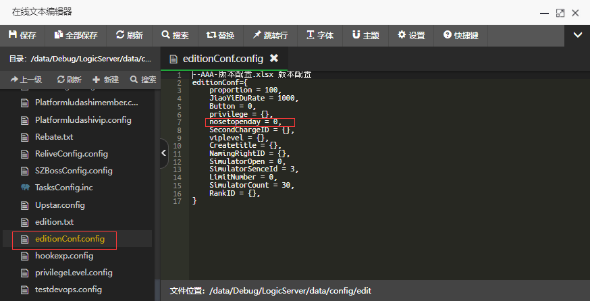Open Rebate.txt from the file list
The image size is (590, 301).
54,137
